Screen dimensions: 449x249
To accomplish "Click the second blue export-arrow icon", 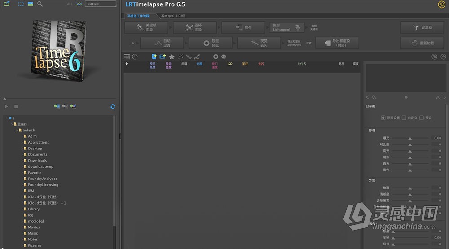I will 163,57.
